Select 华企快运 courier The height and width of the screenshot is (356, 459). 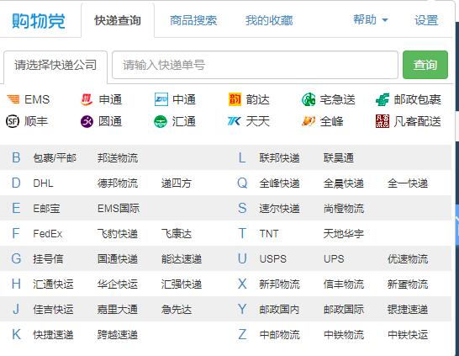(x=118, y=284)
